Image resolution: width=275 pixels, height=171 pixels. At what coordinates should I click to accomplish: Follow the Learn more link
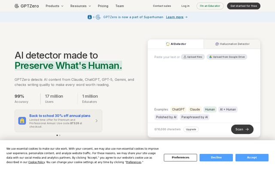pyautogui.click(x=175, y=17)
